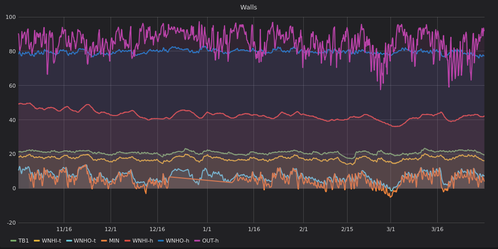Image resolution: width=498 pixels, height=249 pixels.
Task: Click the blue WNHO-h color swatch
Action: pos(161,241)
